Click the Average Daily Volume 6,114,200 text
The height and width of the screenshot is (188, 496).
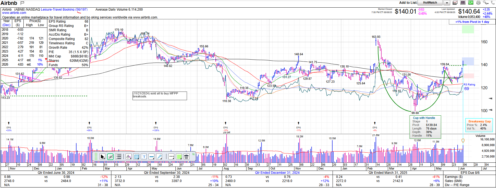click(x=119, y=10)
